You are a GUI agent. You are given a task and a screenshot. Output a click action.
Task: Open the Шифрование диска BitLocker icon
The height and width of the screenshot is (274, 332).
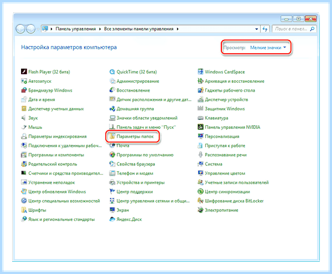click(x=200, y=201)
